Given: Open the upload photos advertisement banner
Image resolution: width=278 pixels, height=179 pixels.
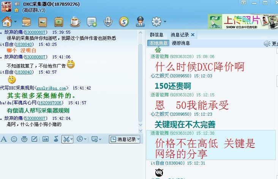Looking at the screenshot, I should [243, 22].
